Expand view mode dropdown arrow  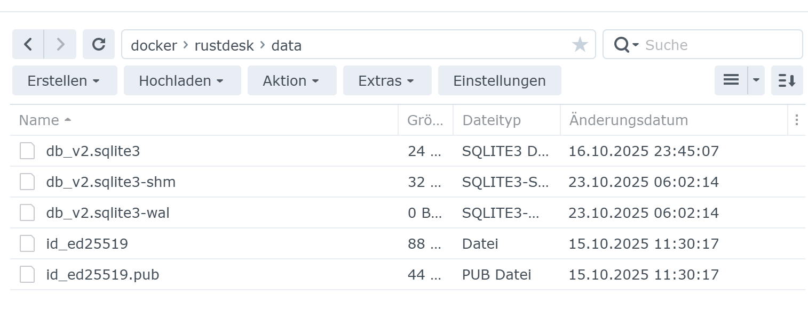coord(756,80)
